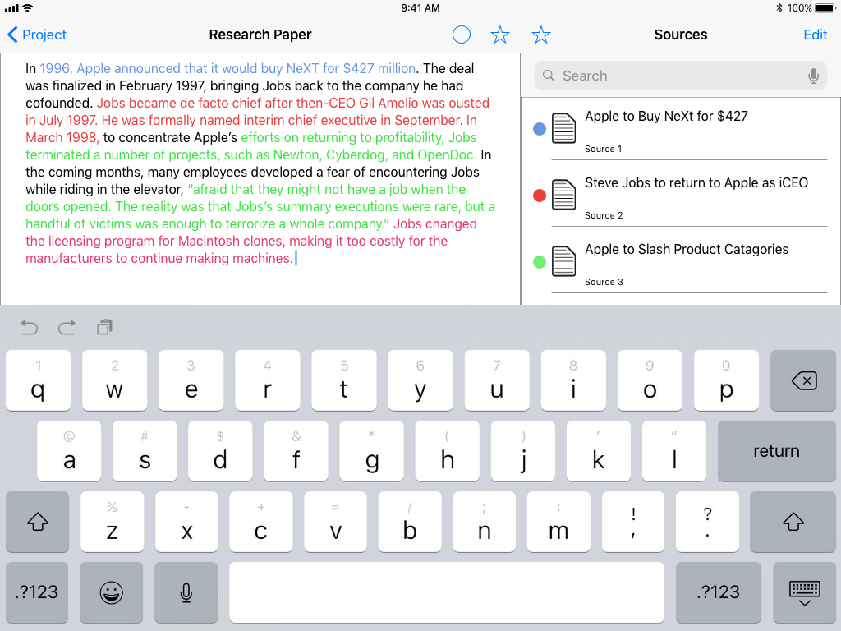Tap the right shift key
This screenshot has width=841, height=631.
[793, 522]
